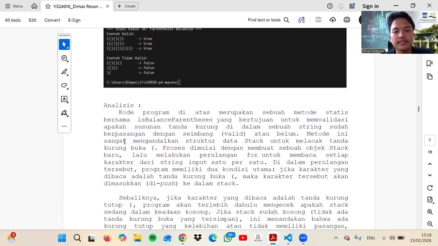Open the Convert menu item
Viewport: 438px width, 246px height.
52,20
